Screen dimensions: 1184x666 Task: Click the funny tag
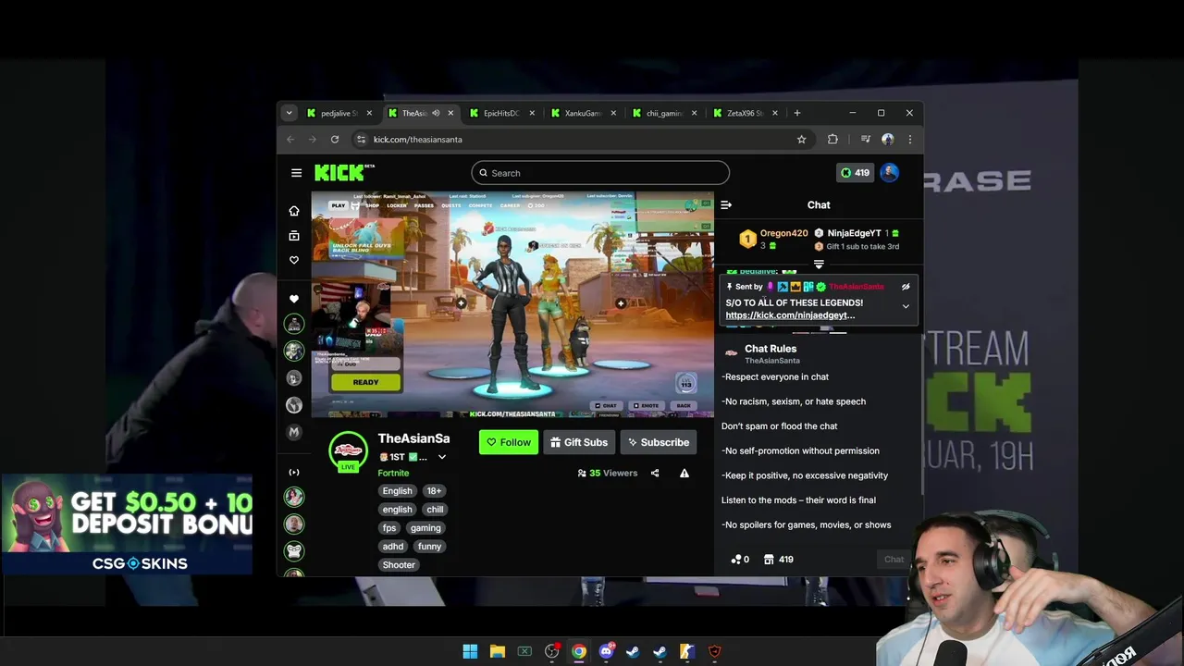[x=429, y=547]
